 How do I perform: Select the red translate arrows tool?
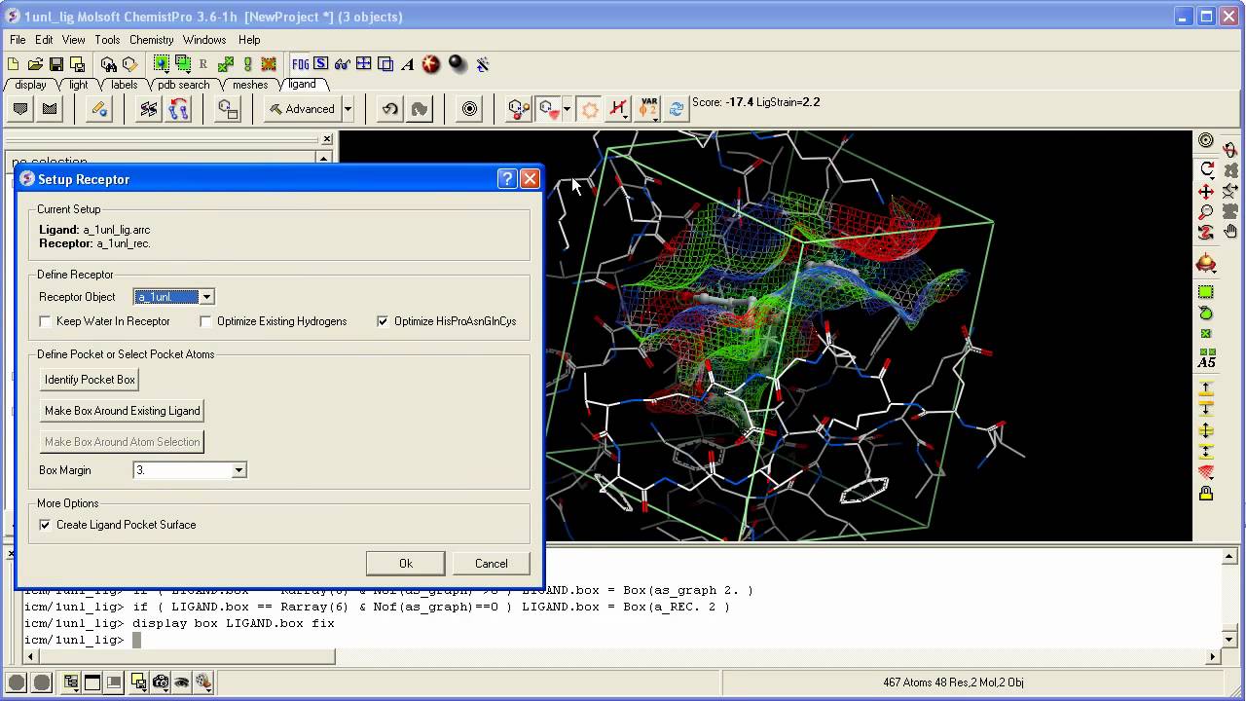1207,191
